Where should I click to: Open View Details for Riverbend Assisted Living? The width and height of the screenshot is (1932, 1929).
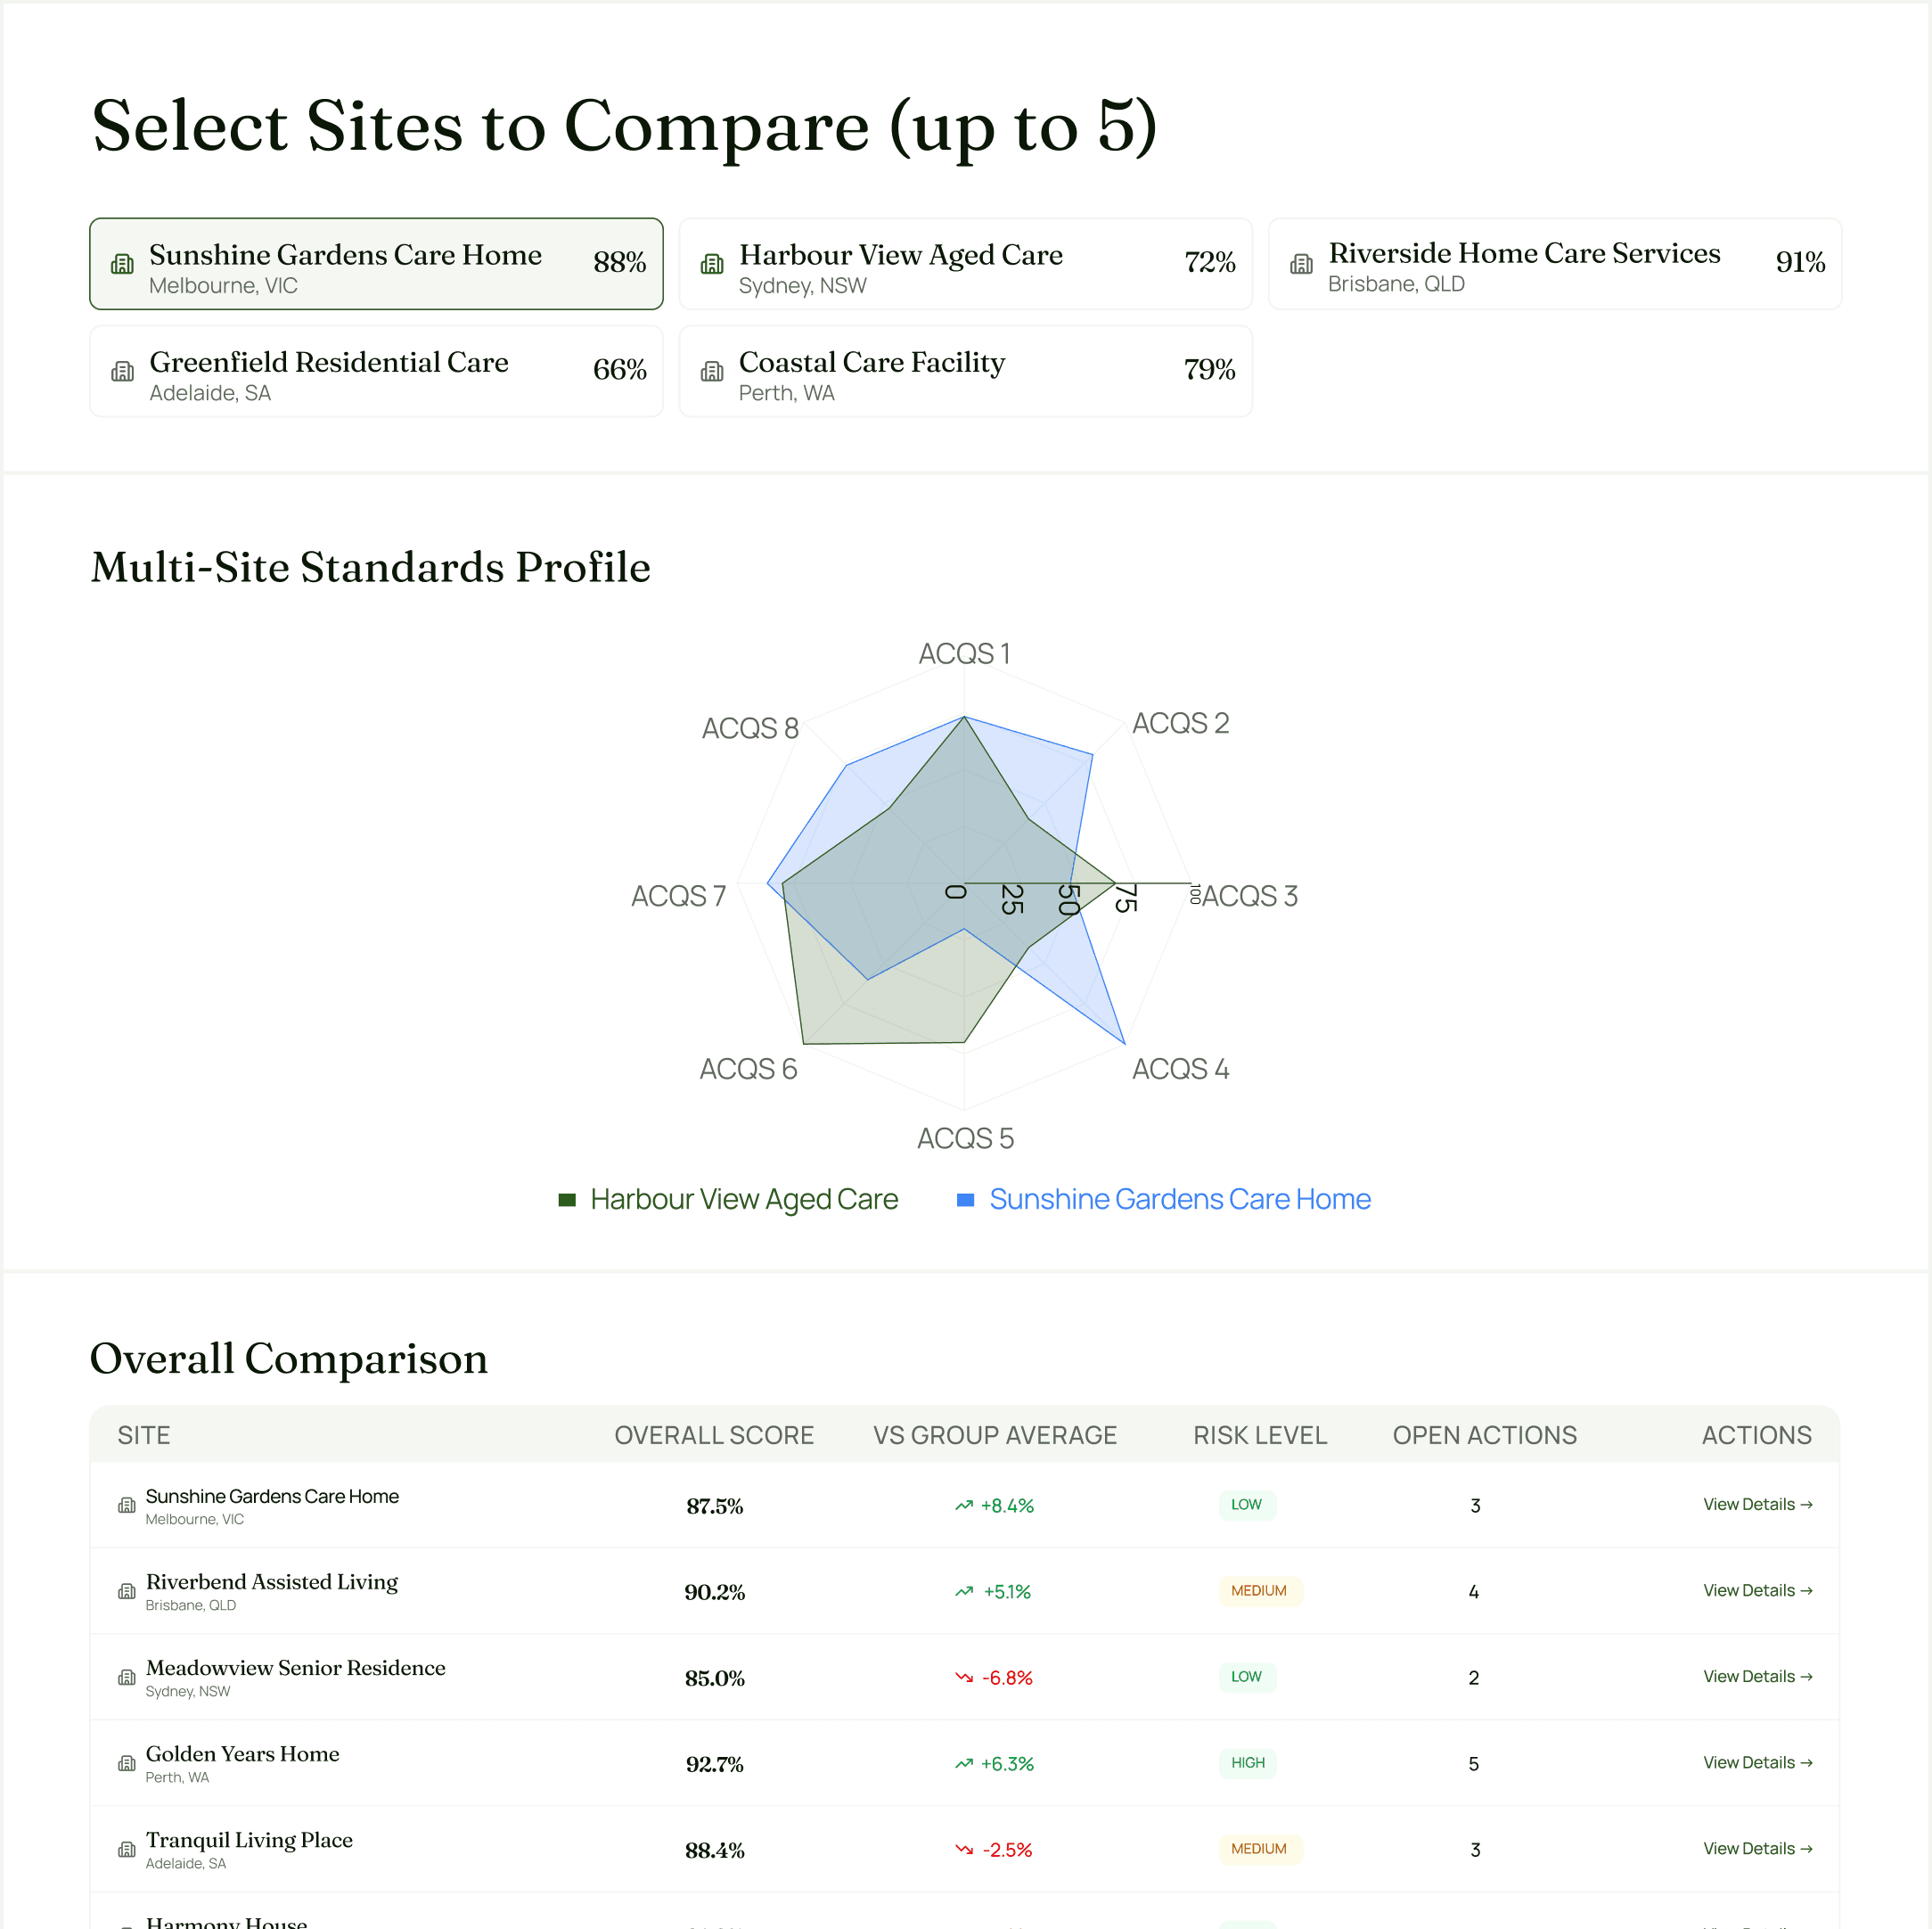click(1757, 1591)
